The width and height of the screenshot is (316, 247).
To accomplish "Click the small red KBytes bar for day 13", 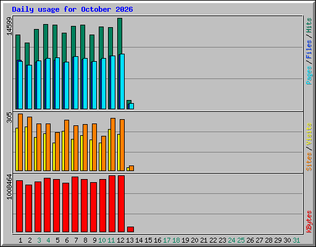I will coord(130,230).
